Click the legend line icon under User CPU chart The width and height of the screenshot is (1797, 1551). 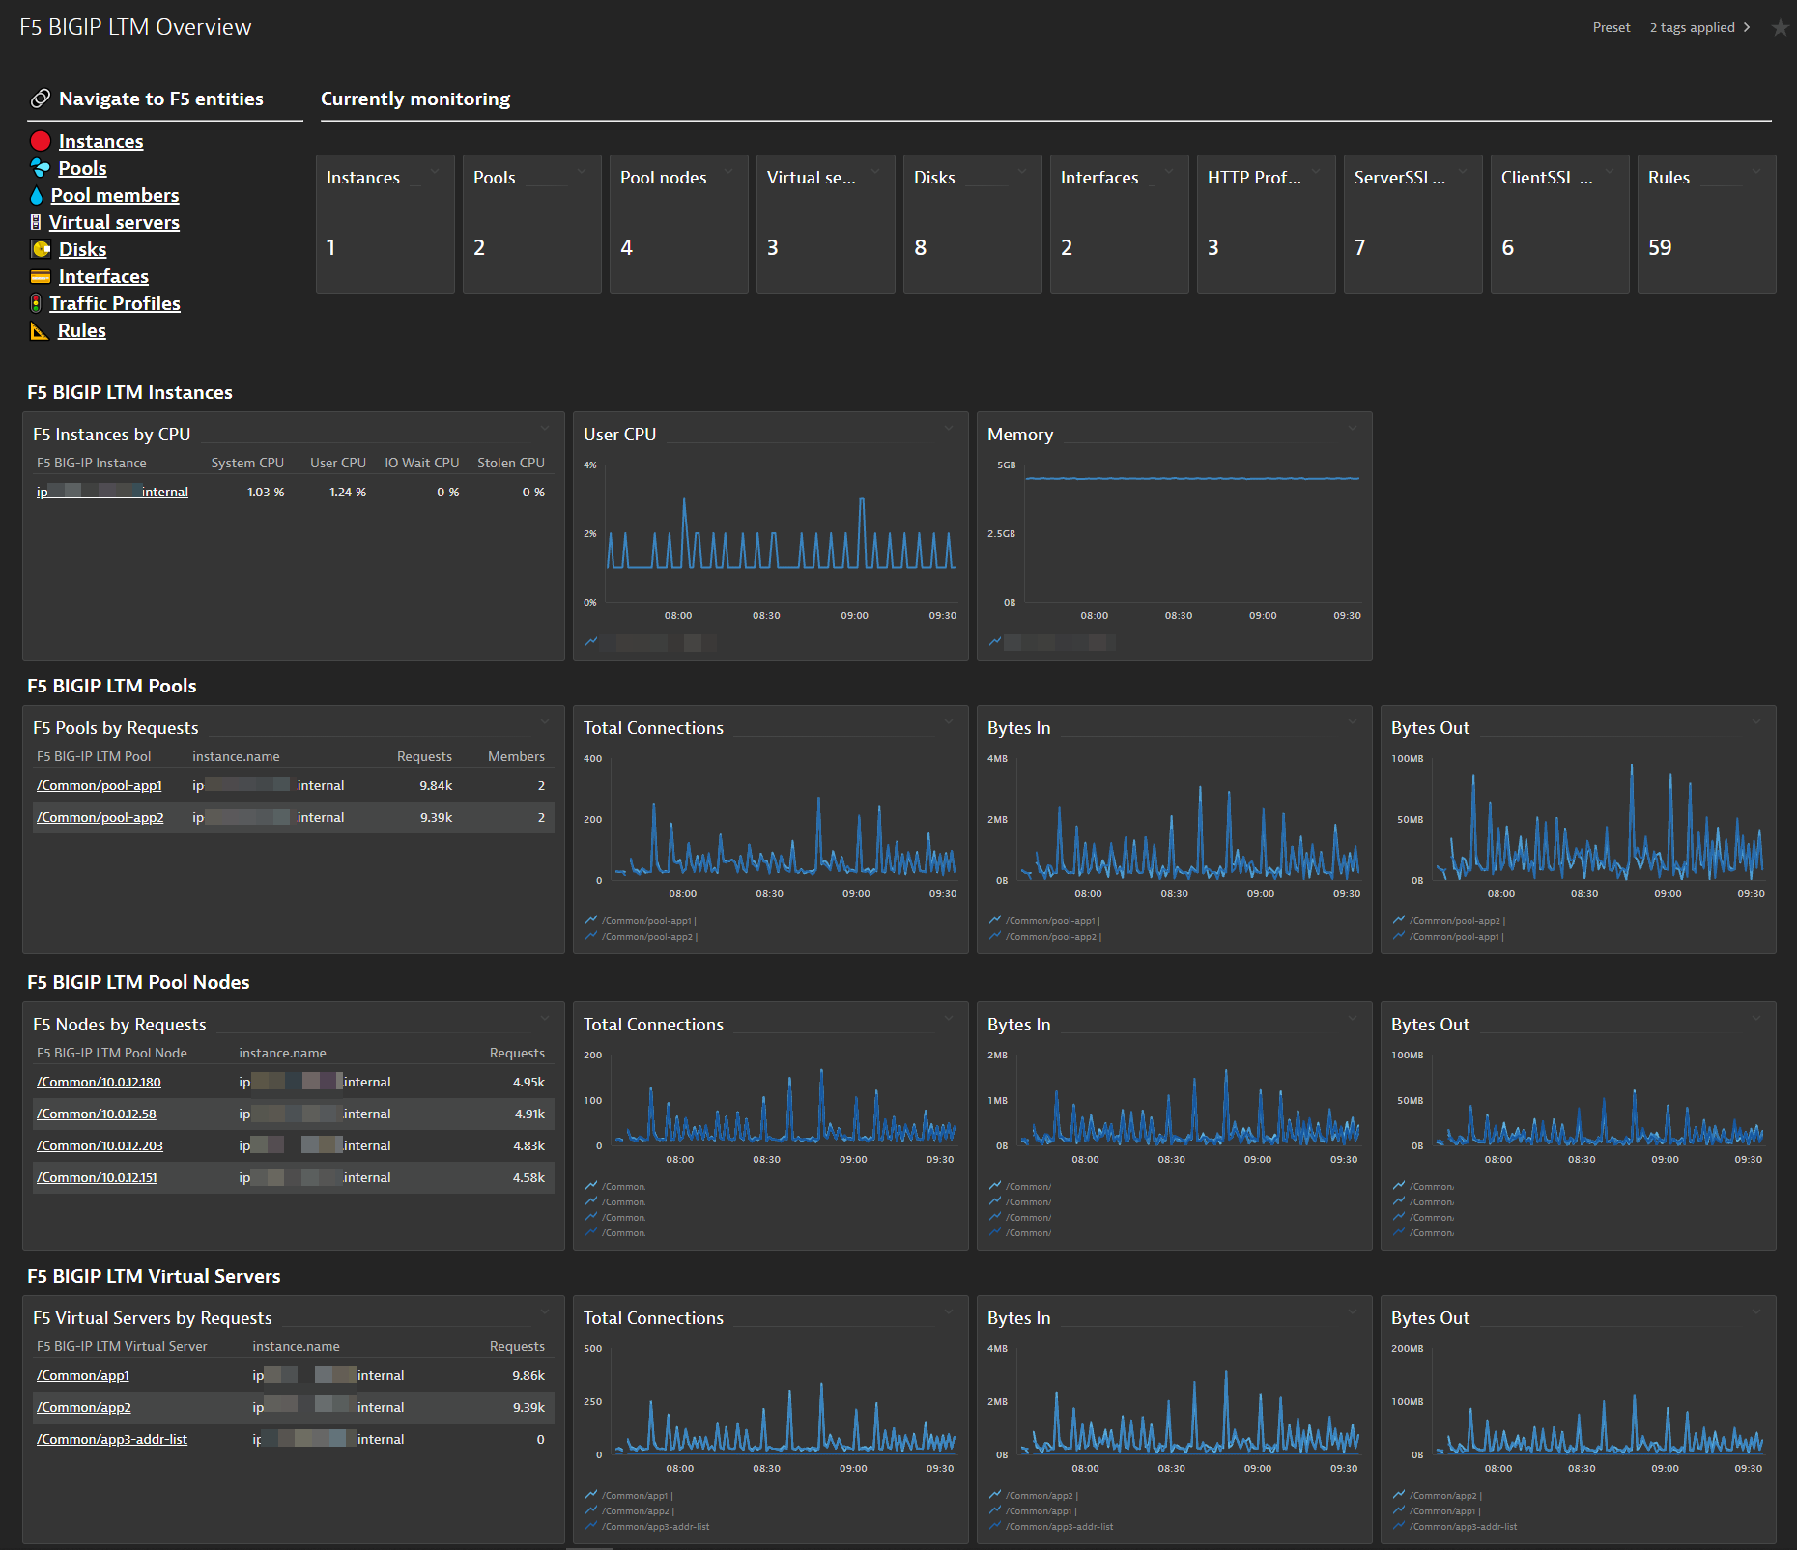coord(591,641)
